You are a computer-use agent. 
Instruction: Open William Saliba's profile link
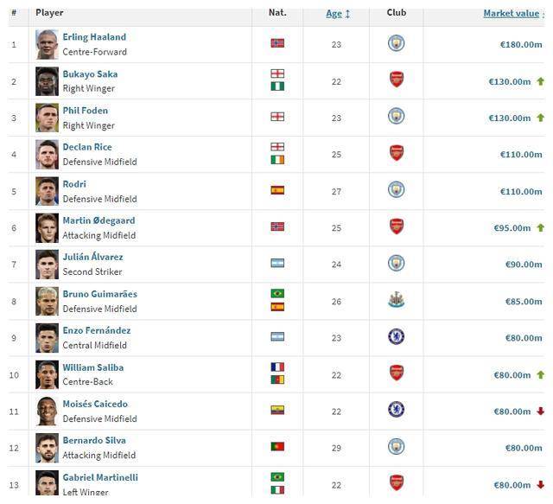pos(92,367)
